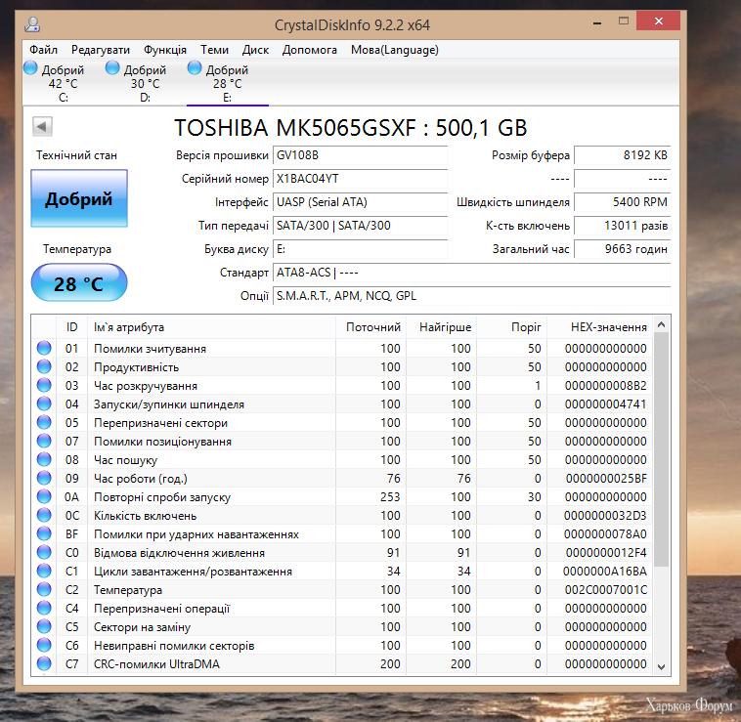
Task: Click the attribute list scrollbar thumb
Action: click(661, 449)
